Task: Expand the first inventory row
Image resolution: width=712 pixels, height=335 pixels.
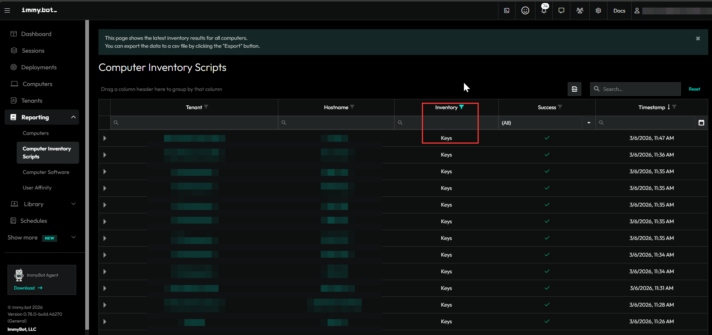Action: [x=105, y=138]
